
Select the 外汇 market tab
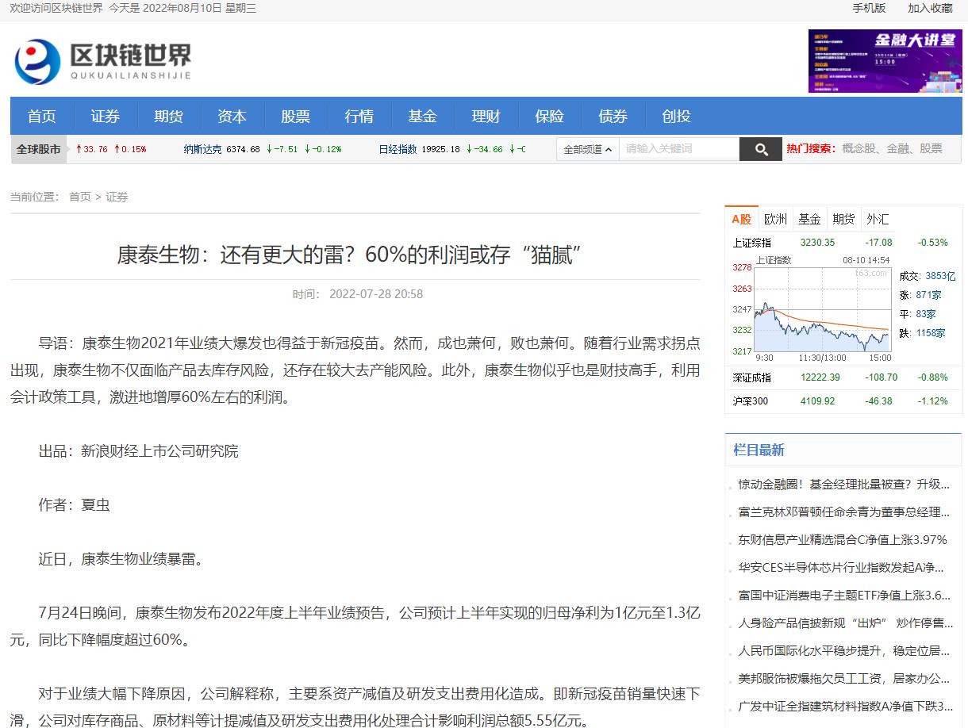(x=878, y=219)
